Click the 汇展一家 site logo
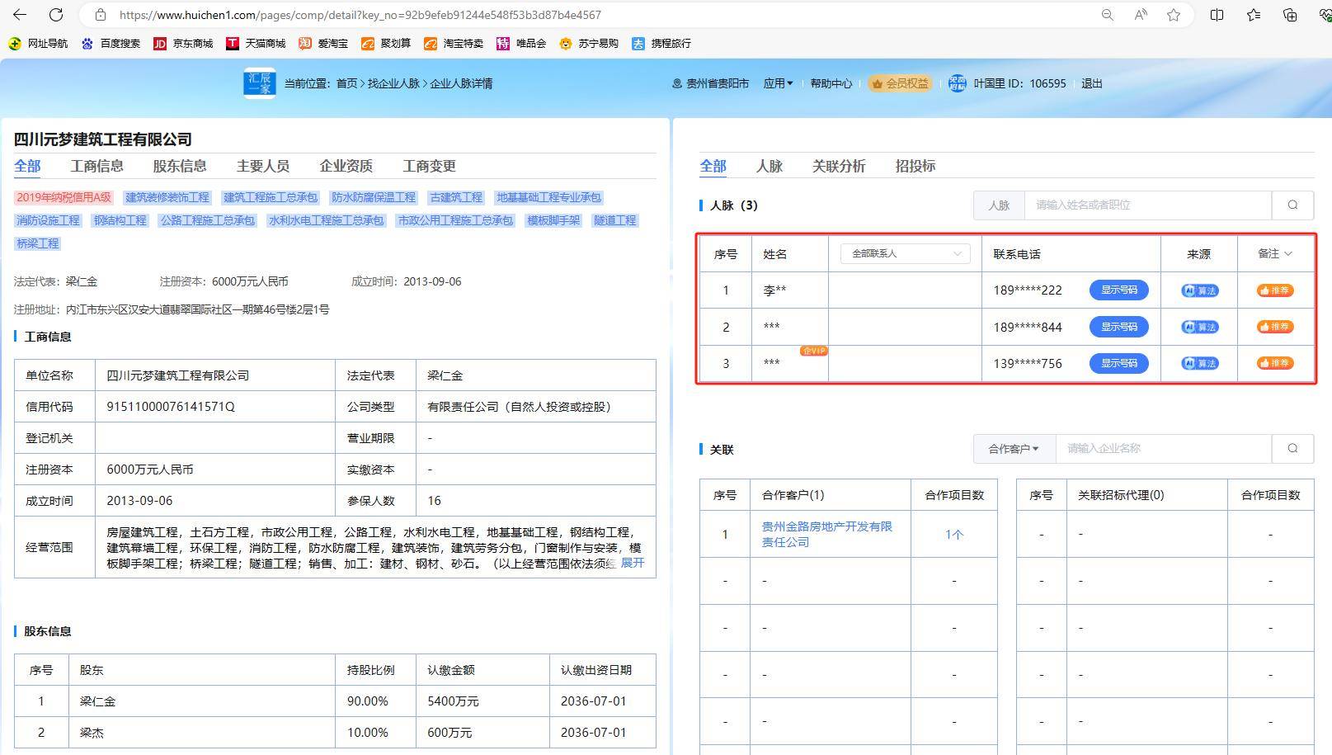This screenshot has height=755, width=1332. pyautogui.click(x=260, y=83)
